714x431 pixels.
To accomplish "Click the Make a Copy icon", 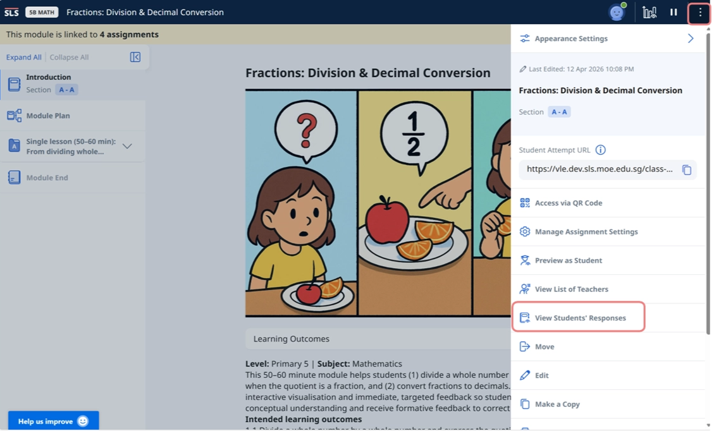I will 525,404.
